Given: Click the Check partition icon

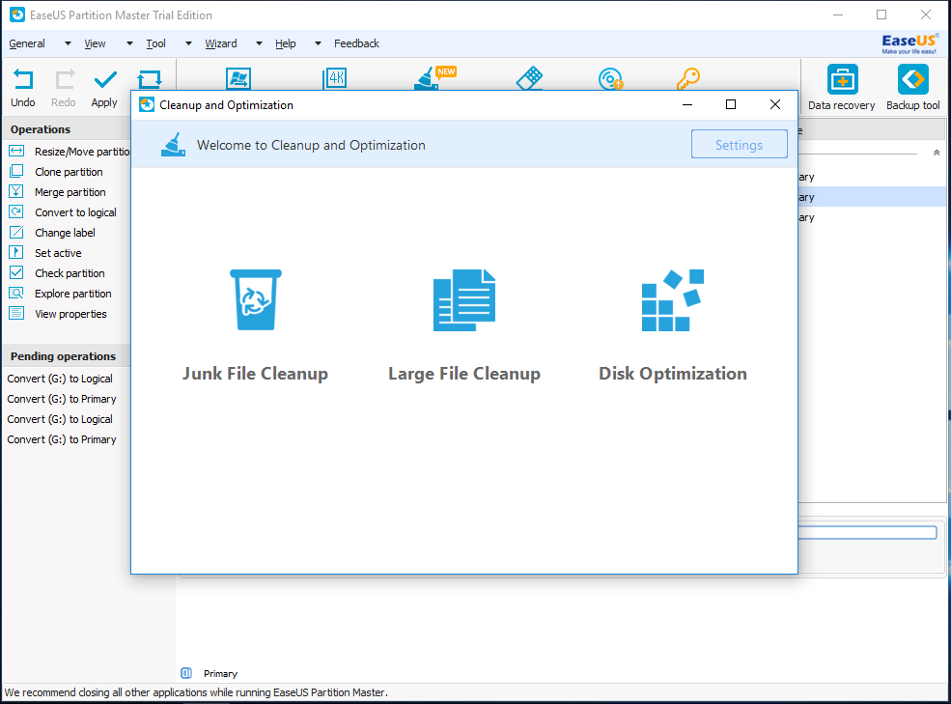Looking at the screenshot, I should (16, 272).
